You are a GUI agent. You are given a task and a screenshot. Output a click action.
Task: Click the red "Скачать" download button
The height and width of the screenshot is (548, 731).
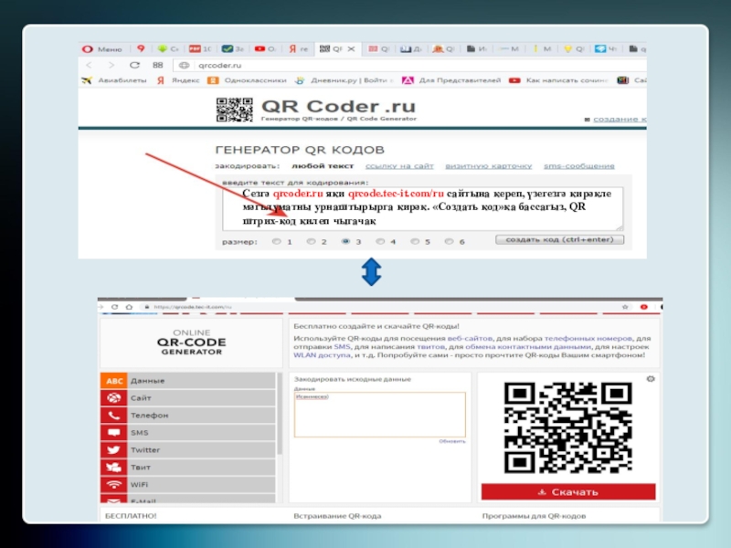pyautogui.click(x=568, y=491)
